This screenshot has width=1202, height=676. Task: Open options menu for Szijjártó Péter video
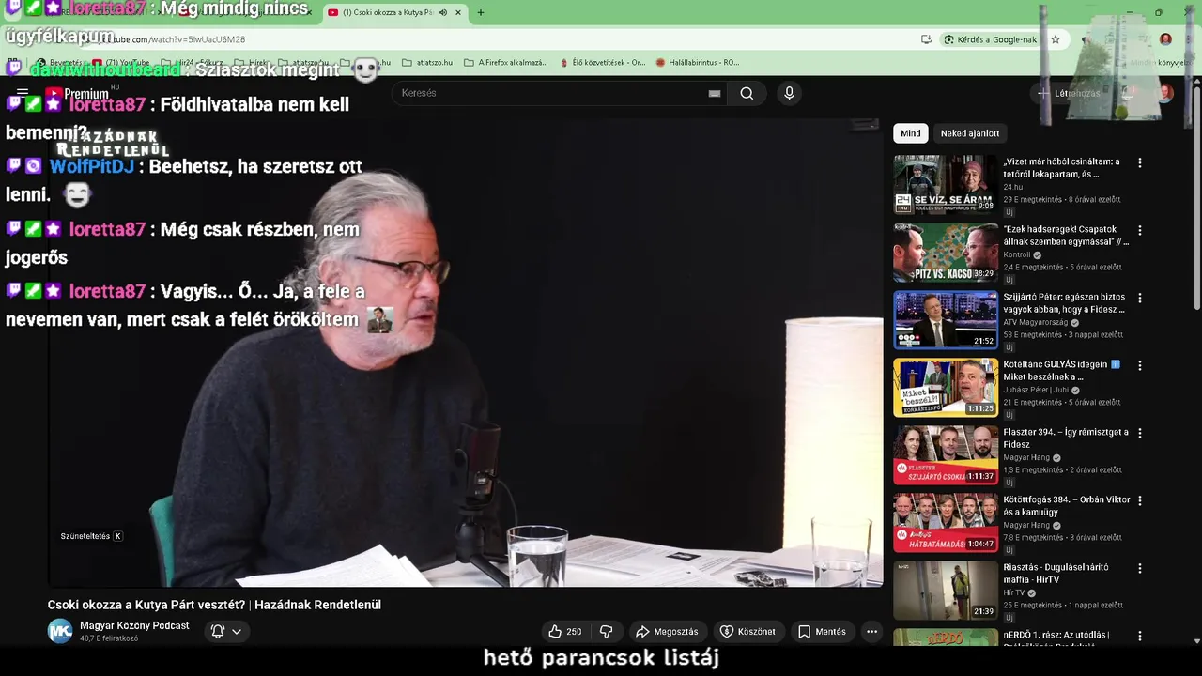point(1140,298)
